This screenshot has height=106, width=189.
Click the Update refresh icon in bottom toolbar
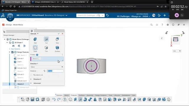point(38,100)
